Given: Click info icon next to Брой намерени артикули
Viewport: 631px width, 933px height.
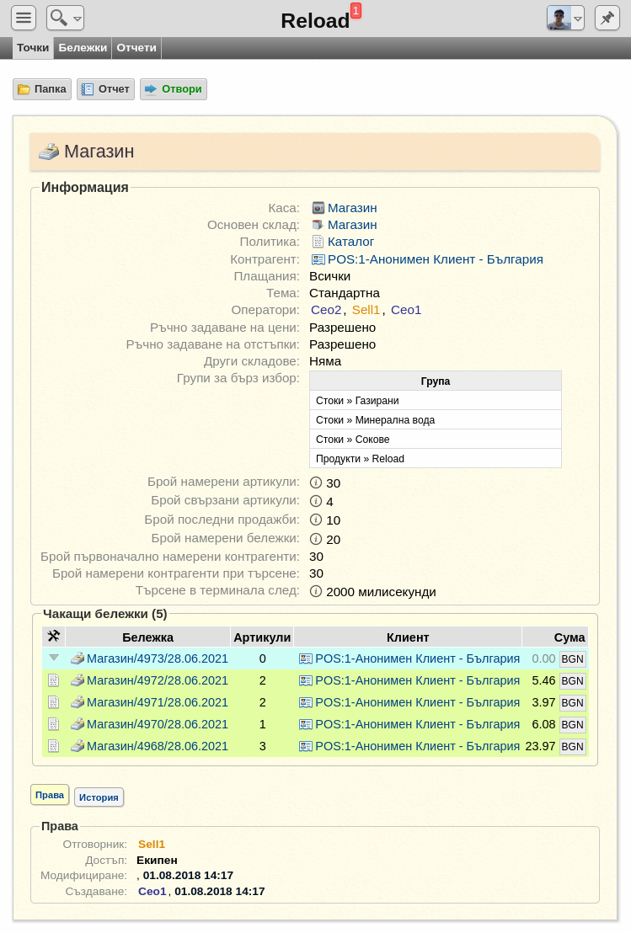Looking at the screenshot, I should coord(316,482).
